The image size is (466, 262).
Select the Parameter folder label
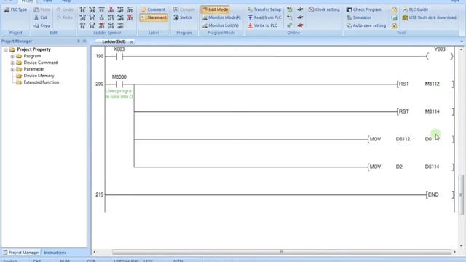(33, 69)
